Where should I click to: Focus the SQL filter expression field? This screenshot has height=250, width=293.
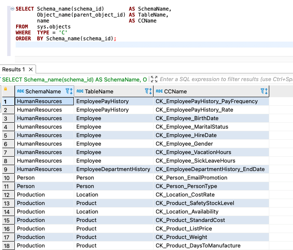pyautogui.click(x=226, y=79)
